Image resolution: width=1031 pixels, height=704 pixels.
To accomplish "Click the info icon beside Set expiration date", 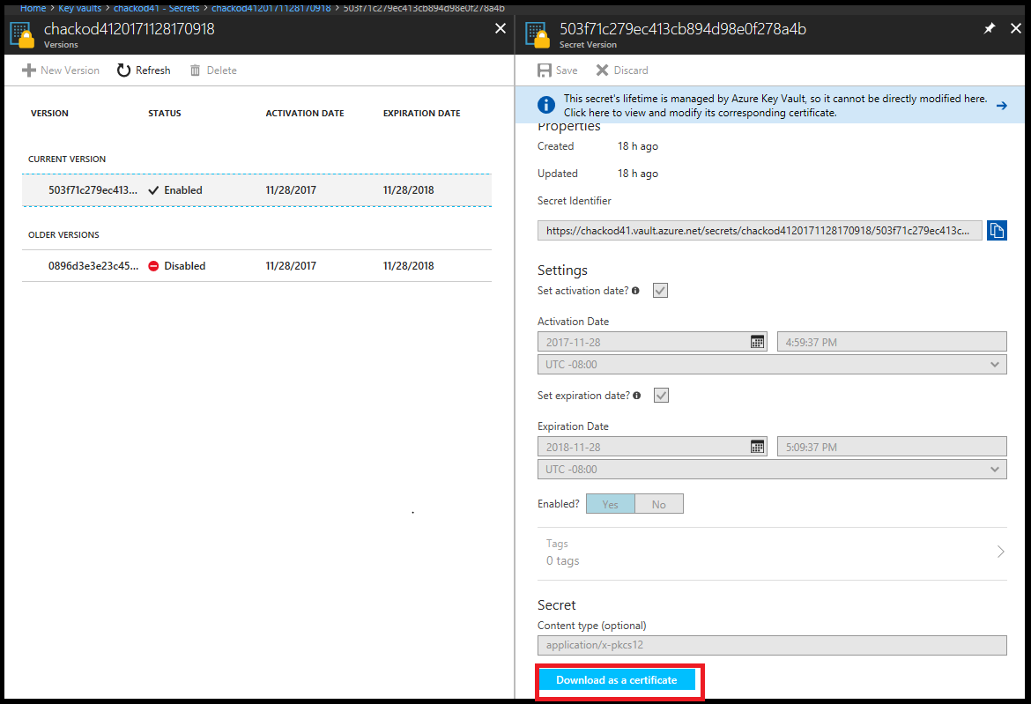I will [636, 395].
